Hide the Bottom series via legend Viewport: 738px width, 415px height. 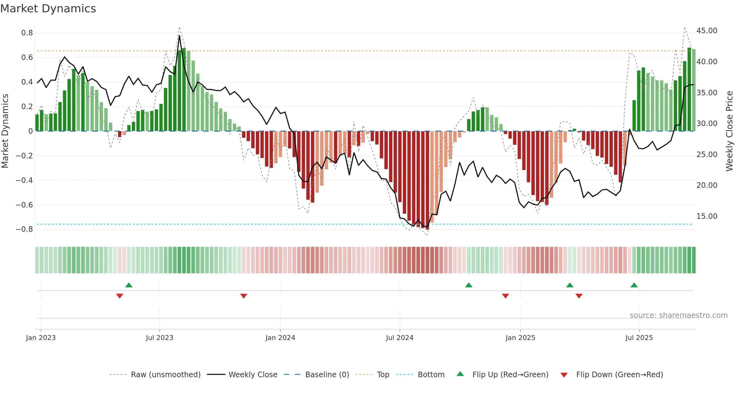coord(420,374)
